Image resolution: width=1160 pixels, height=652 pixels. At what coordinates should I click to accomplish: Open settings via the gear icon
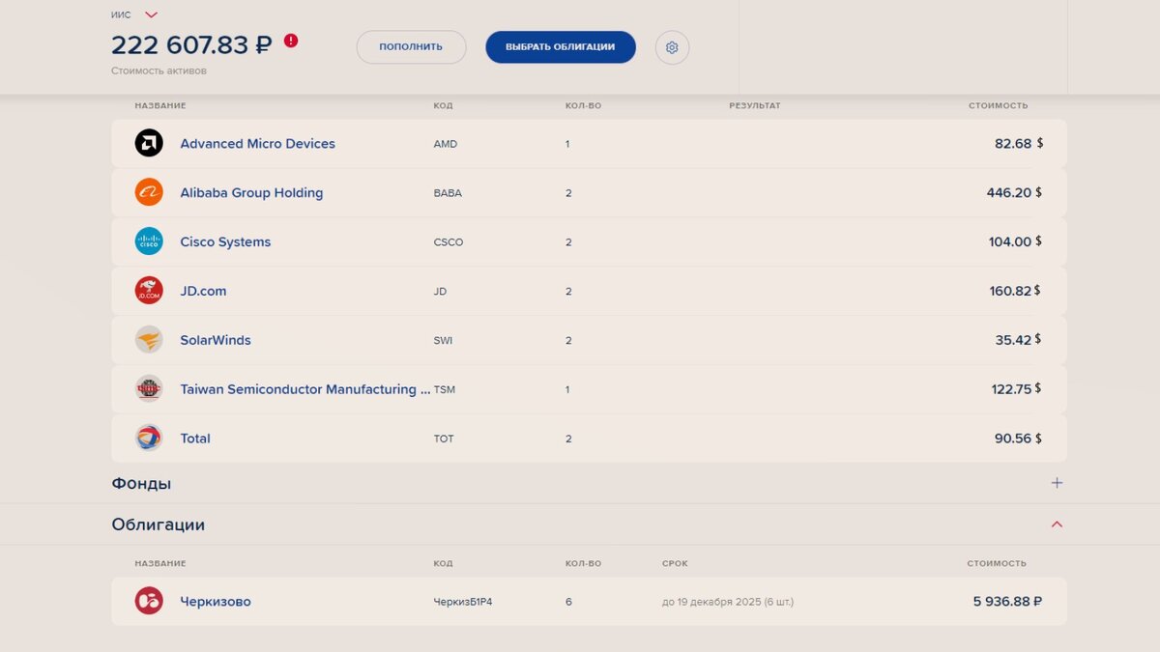[x=672, y=47]
